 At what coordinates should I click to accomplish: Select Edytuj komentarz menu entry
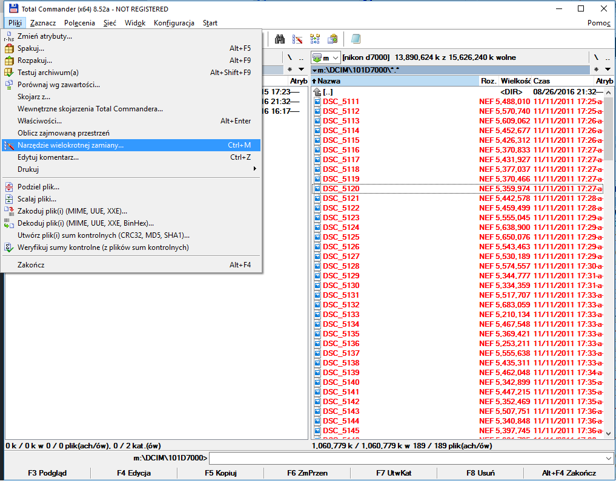point(131,157)
